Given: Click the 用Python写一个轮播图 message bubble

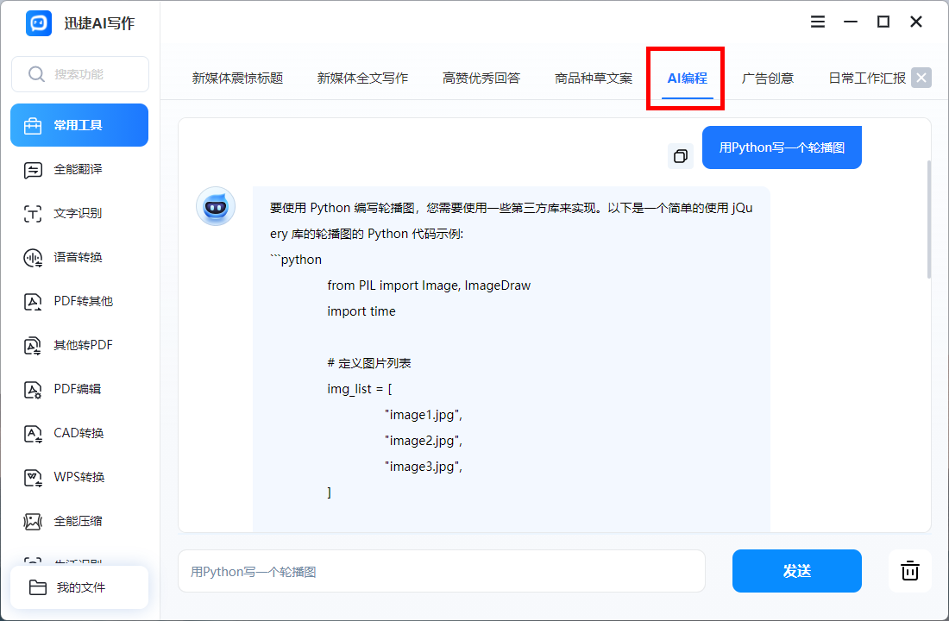Looking at the screenshot, I should click(x=782, y=147).
